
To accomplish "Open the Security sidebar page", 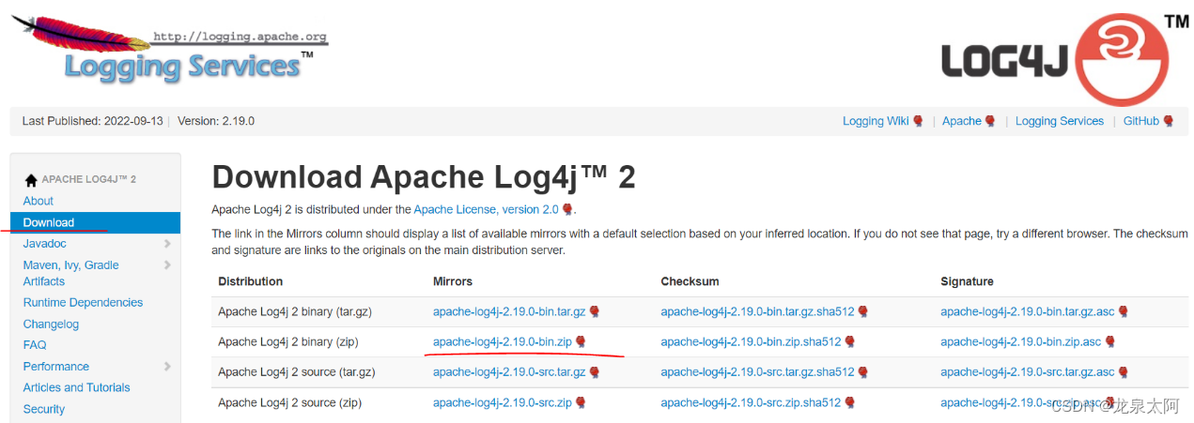I will click(44, 409).
